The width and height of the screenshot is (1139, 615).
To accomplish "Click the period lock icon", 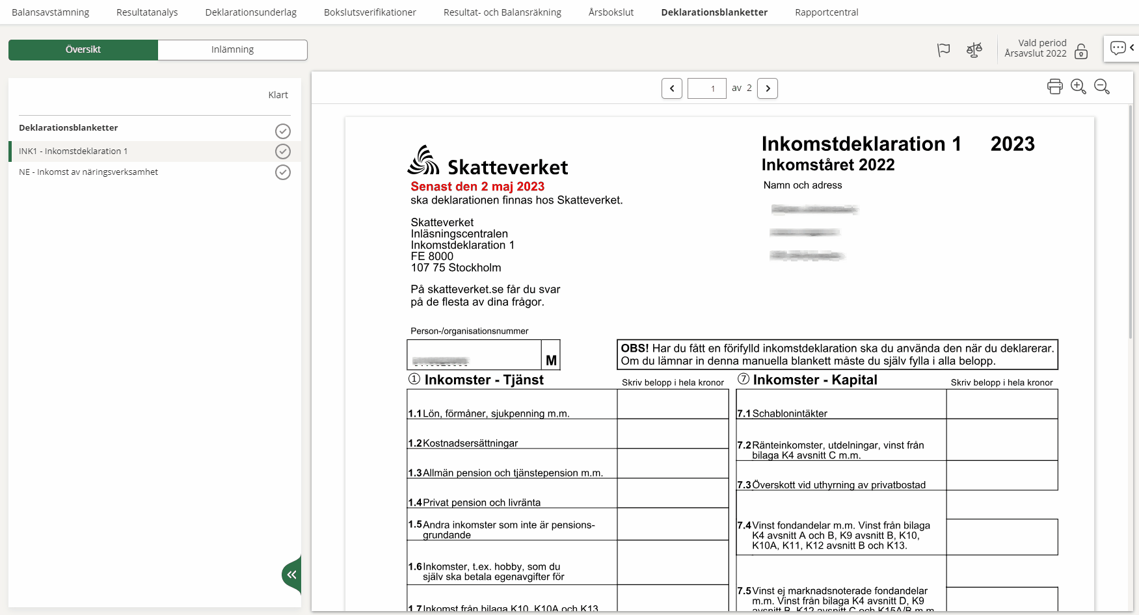I will click(x=1081, y=51).
